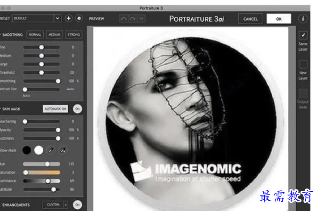Click the undo arrow icon

124,19
